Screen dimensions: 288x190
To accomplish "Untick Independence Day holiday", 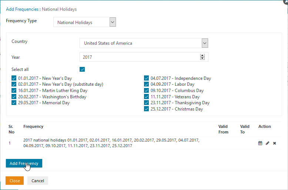I will (146, 78).
